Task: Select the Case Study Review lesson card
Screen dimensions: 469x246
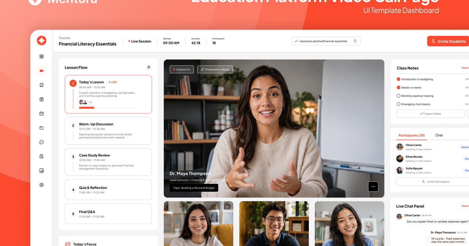Action: 108,162
